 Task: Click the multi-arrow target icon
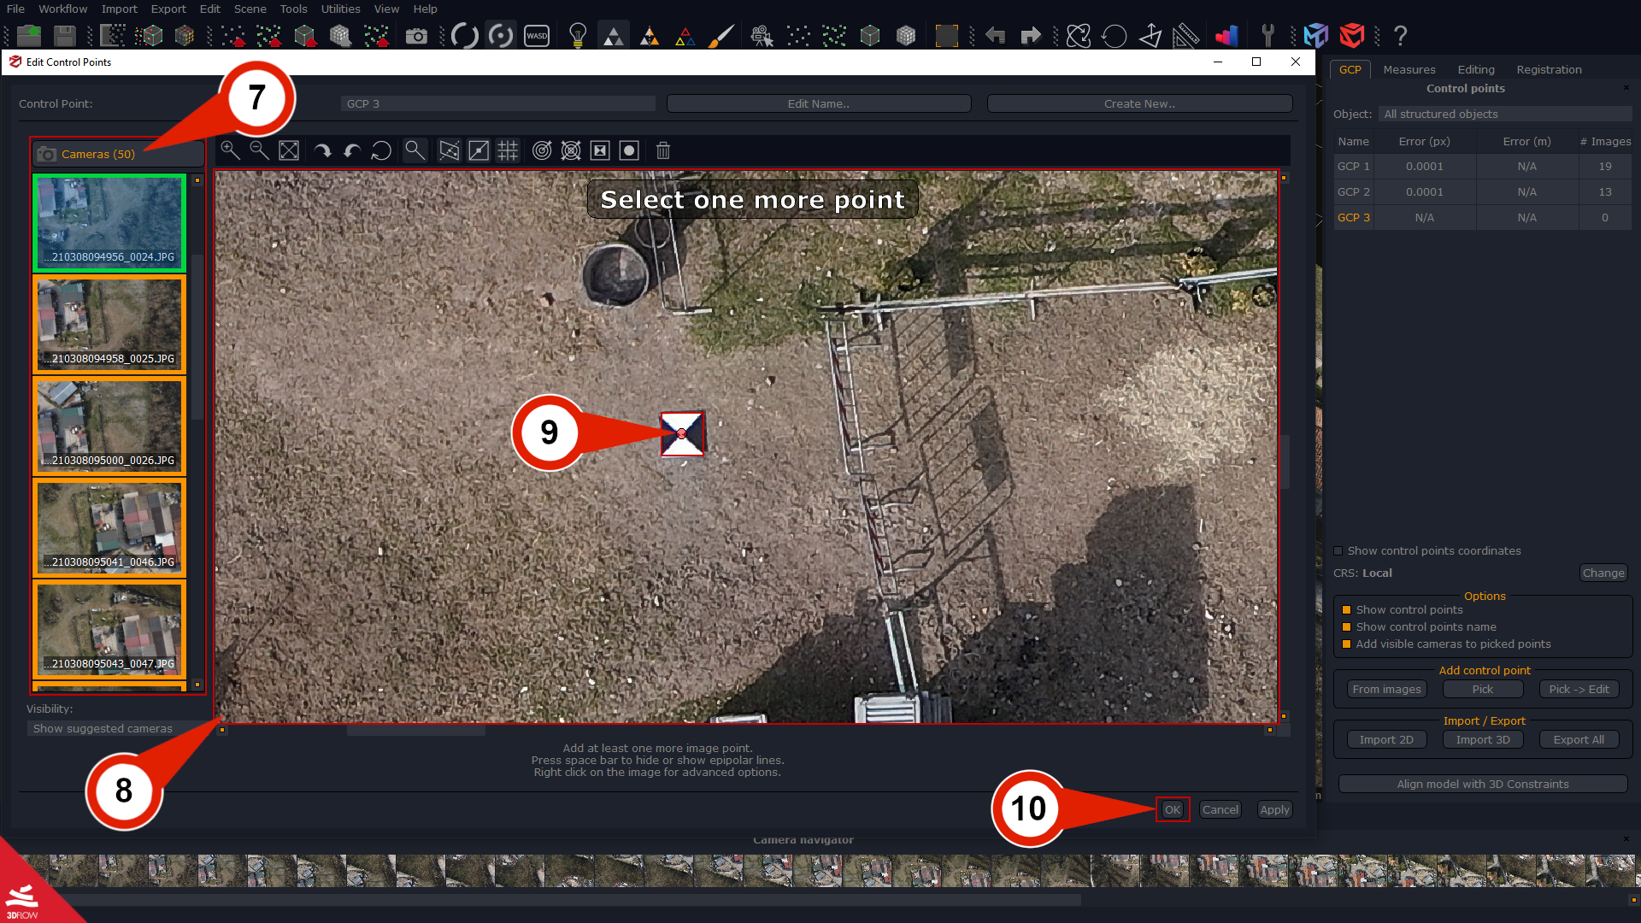point(571,150)
